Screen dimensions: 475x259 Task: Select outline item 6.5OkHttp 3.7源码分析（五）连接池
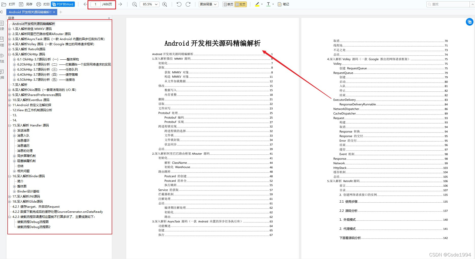46,80
